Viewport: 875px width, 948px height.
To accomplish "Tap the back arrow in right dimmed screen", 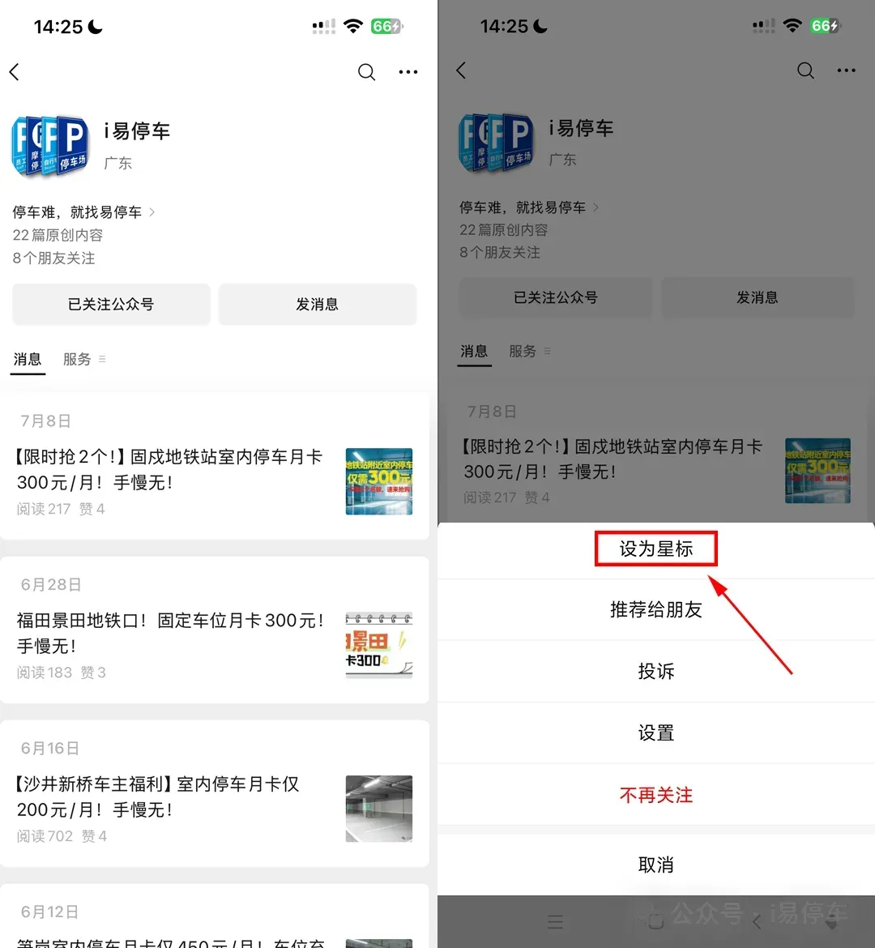I will [x=461, y=70].
